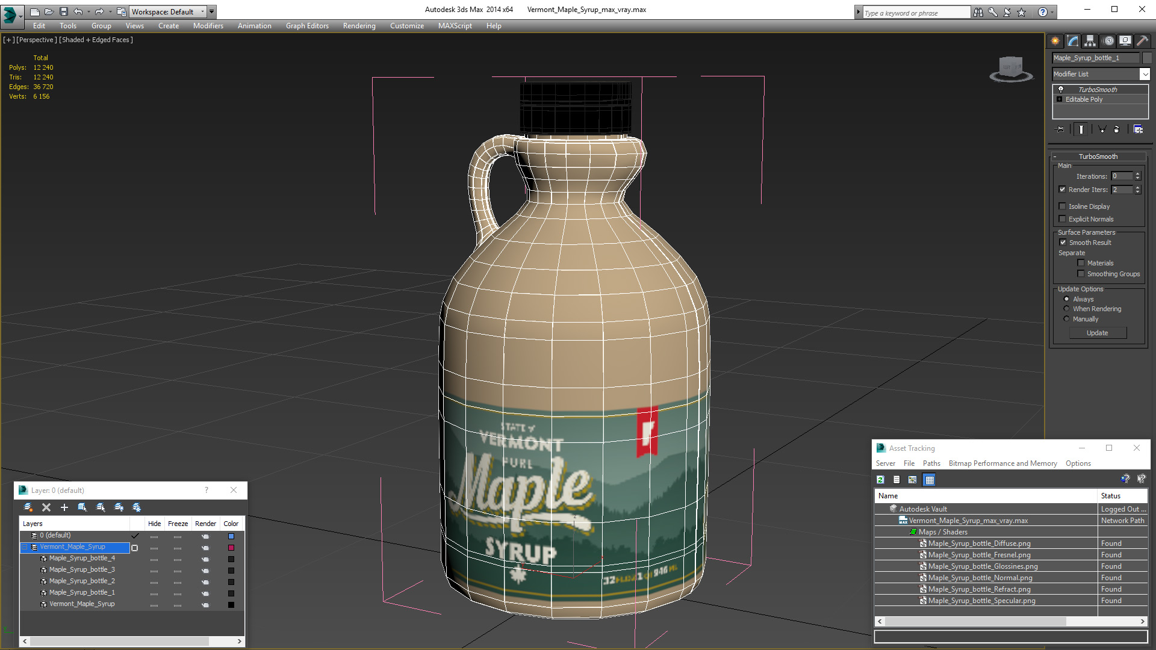Open the Rendering menu
Viewport: 1156px width, 650px height.
[x=359, y=26]
